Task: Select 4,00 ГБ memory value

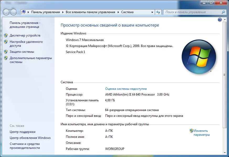Action: [x=110, y=100]
